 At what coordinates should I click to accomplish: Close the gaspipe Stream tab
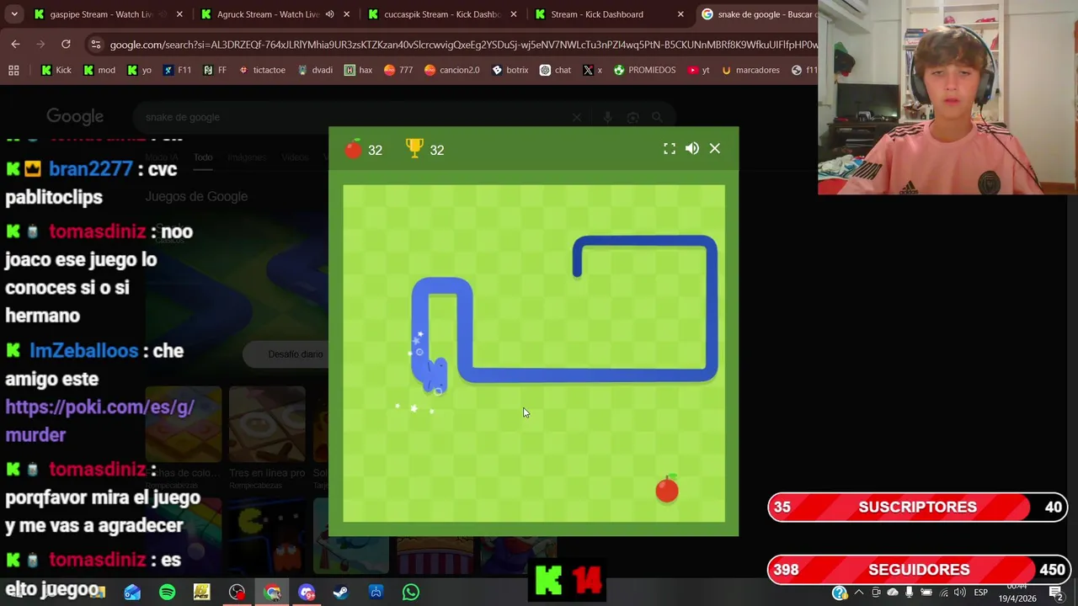[179, 14]
